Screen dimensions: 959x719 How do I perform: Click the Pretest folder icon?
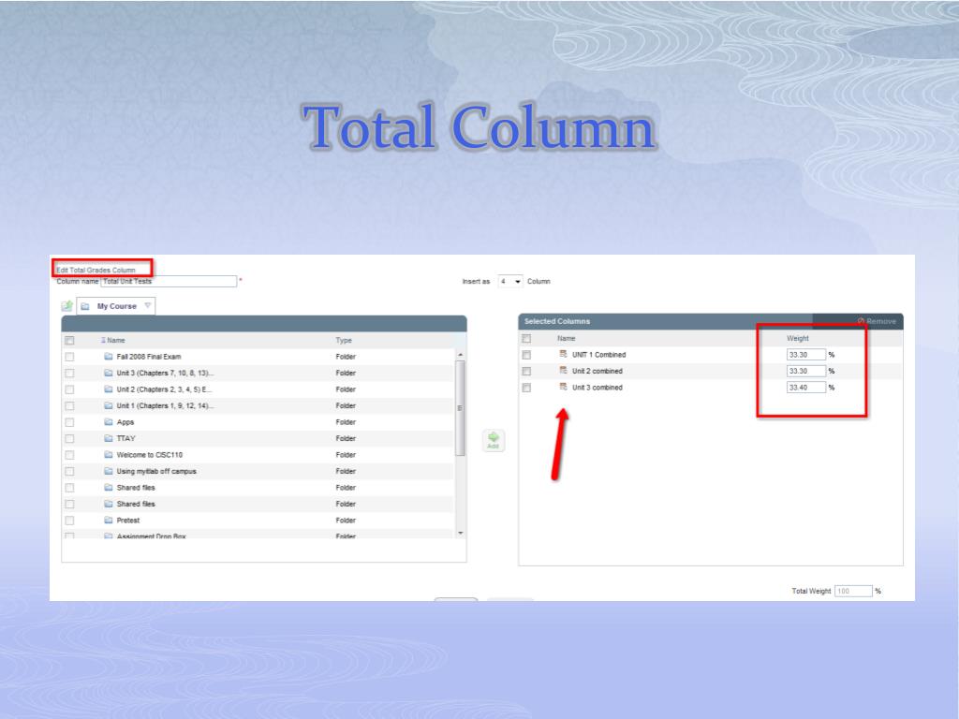pos(109,521)
